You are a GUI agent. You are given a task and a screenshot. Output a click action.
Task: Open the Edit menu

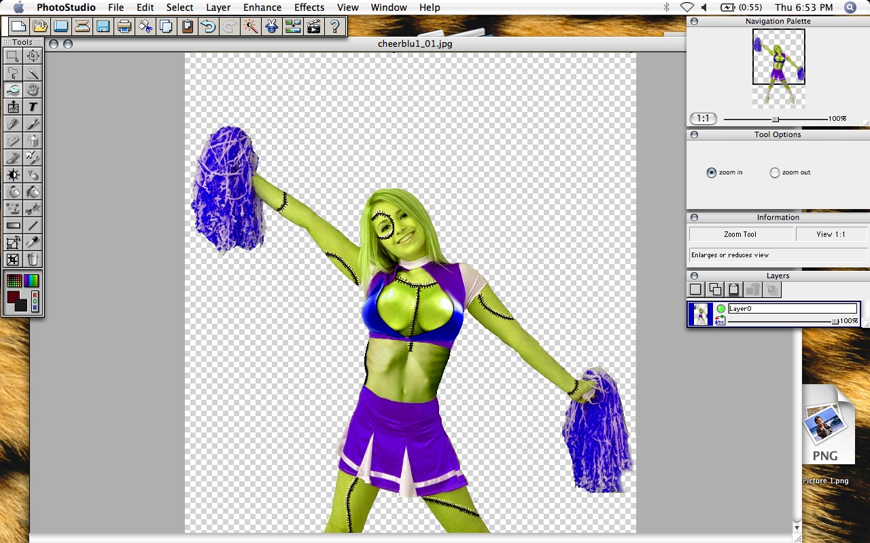145,7
